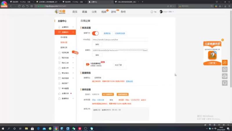Go to 首页 in the top navigation
232x131 pixels.
click(75, 12)
